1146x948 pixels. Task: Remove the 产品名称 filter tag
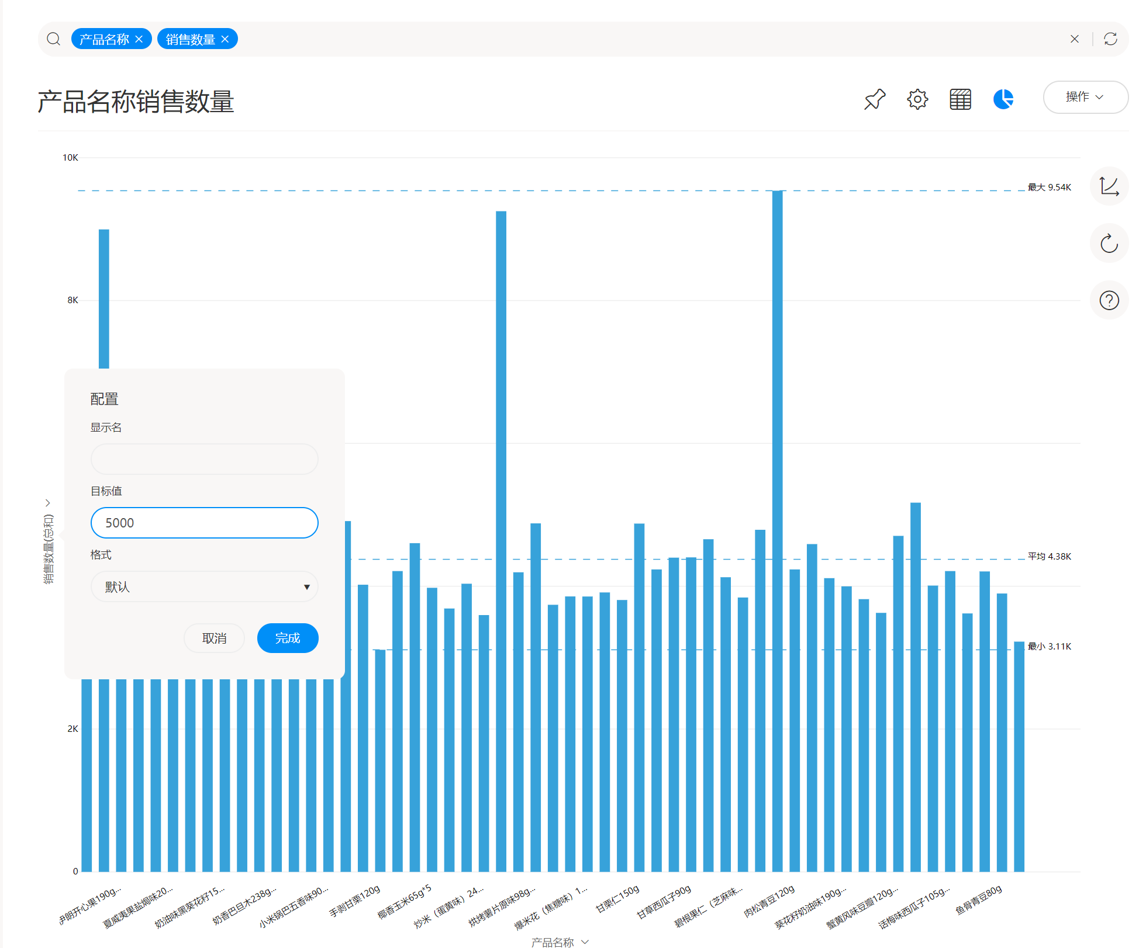tap(139, 39)
